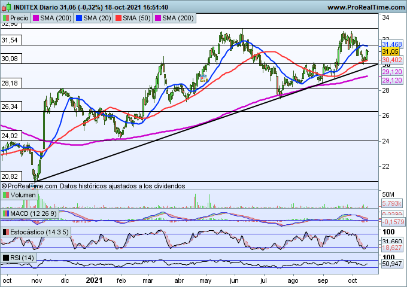This screenshot has height=287, width=407.
Task: Click the RSI (14) black legend icon
Action: tap(6, 258)
